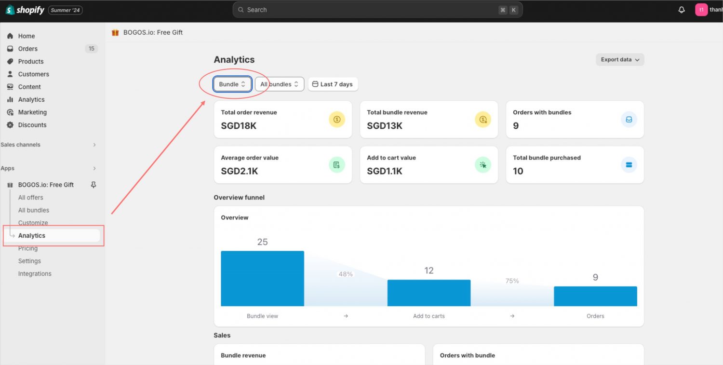Expand the Sales channels section

[x=94, y=144]
